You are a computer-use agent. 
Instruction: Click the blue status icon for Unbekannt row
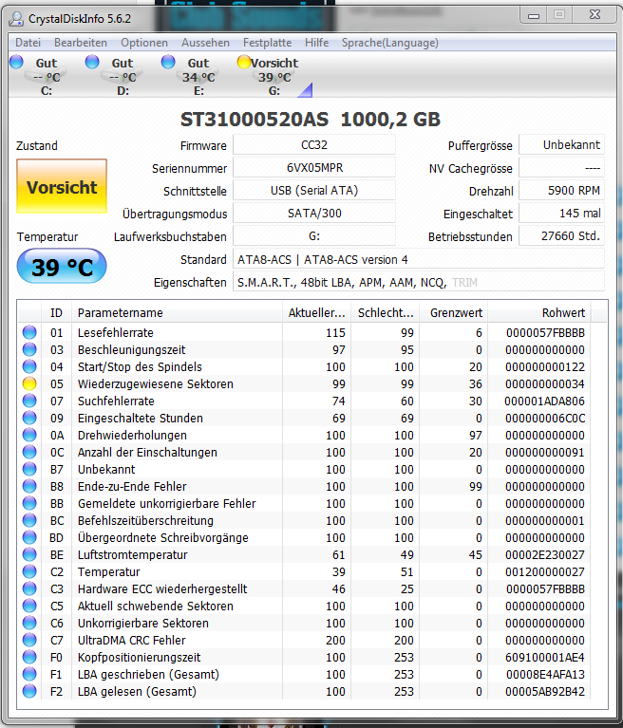coord(29,469)
